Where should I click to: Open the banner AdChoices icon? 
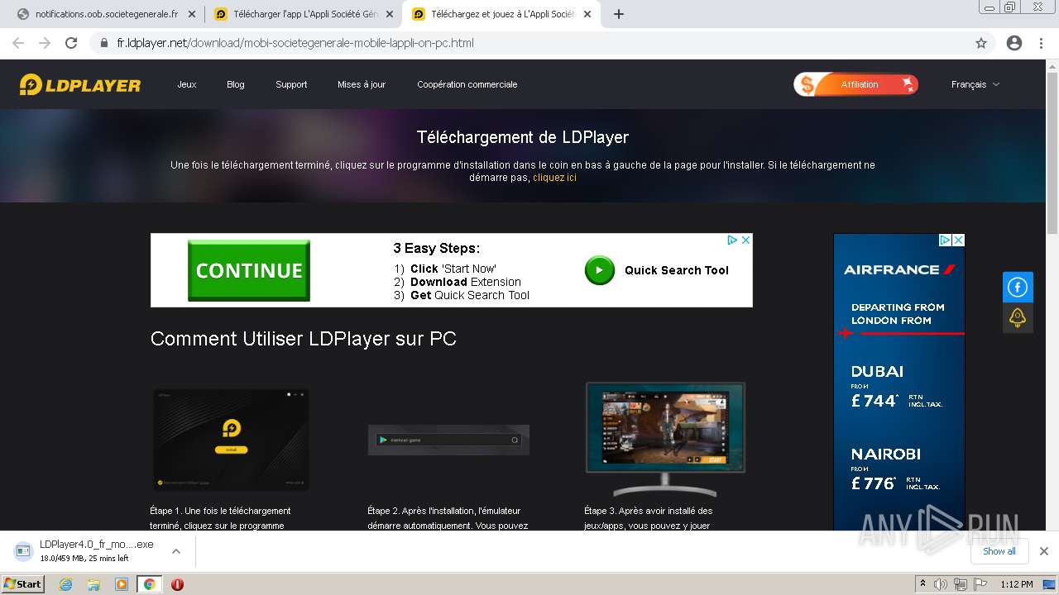tap(732, 240)
